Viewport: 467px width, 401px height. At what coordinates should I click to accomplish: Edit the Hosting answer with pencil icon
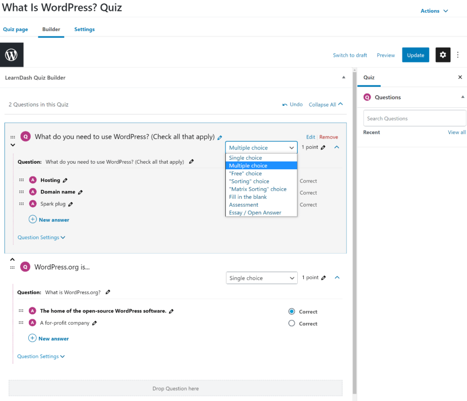pos(65,180)
